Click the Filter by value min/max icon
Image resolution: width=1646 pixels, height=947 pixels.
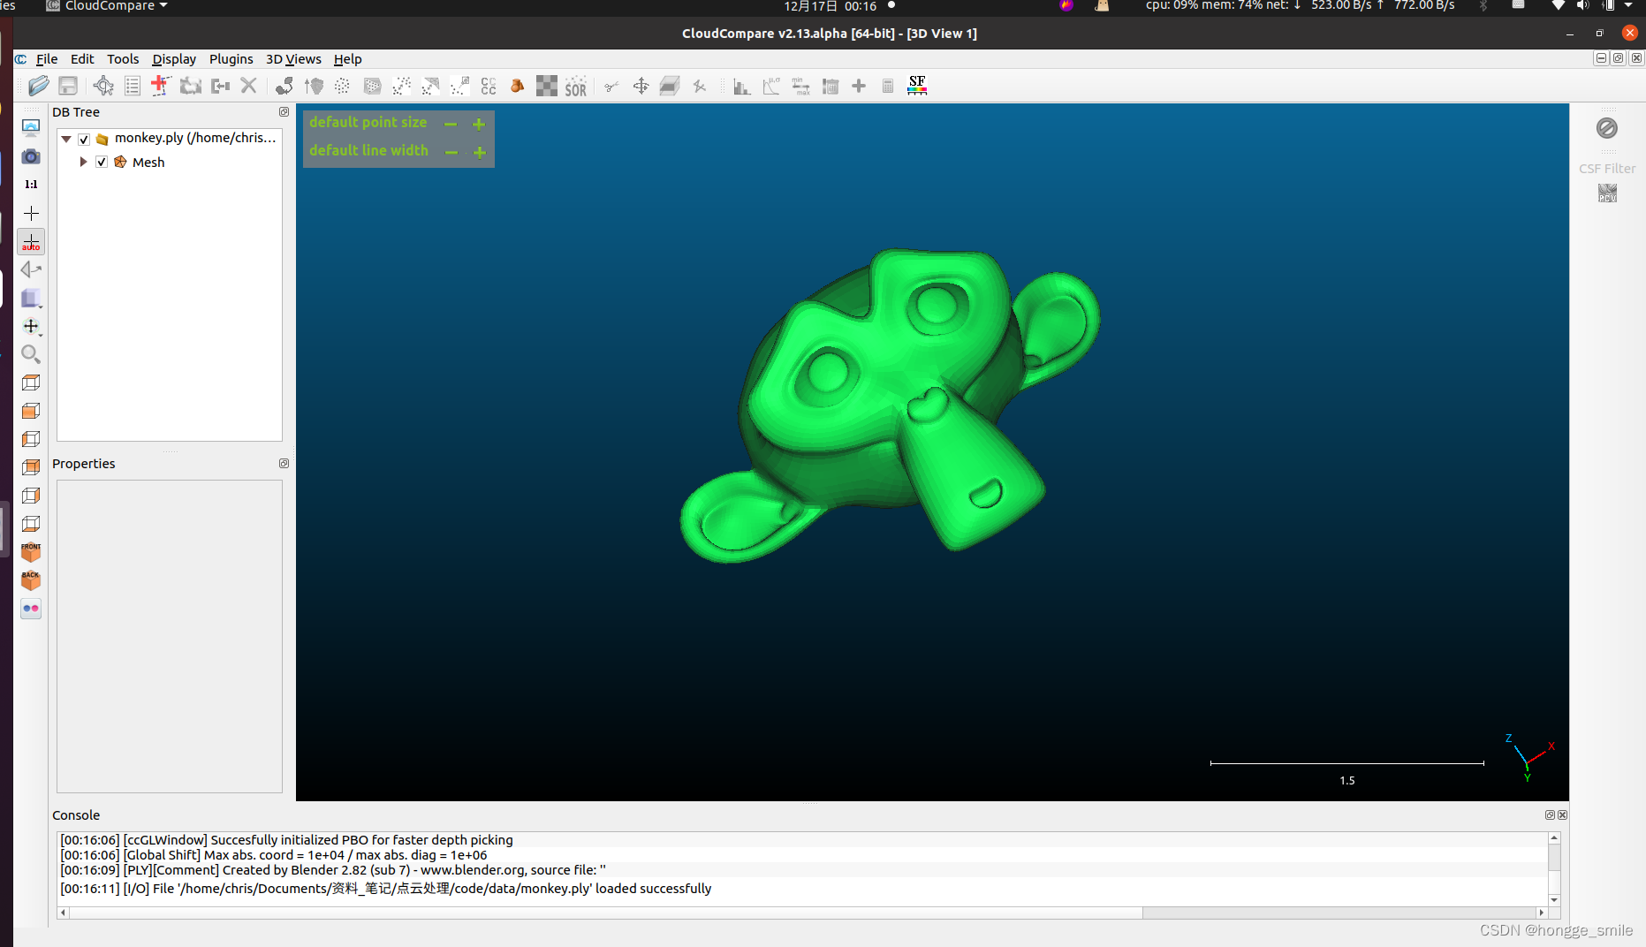coord(800,86)
